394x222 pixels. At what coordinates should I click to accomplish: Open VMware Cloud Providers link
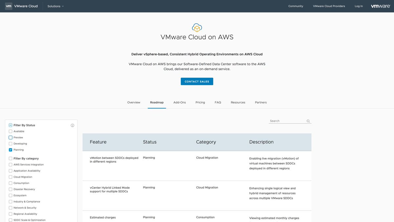[329, 6]
